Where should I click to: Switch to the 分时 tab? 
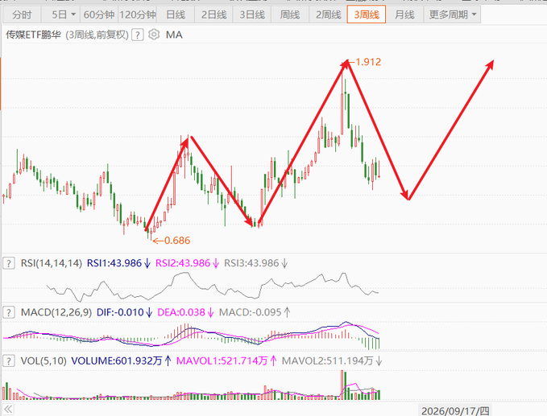(22, 14)
